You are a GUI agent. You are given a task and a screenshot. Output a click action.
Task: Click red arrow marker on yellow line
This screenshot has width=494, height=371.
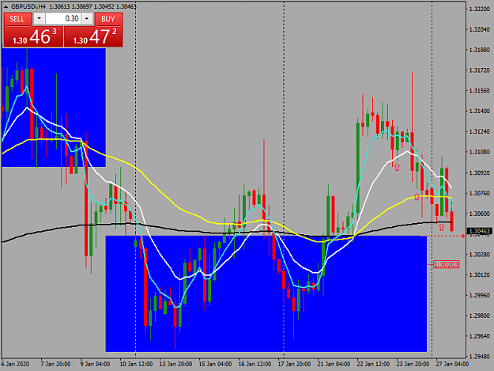[417, 197]
